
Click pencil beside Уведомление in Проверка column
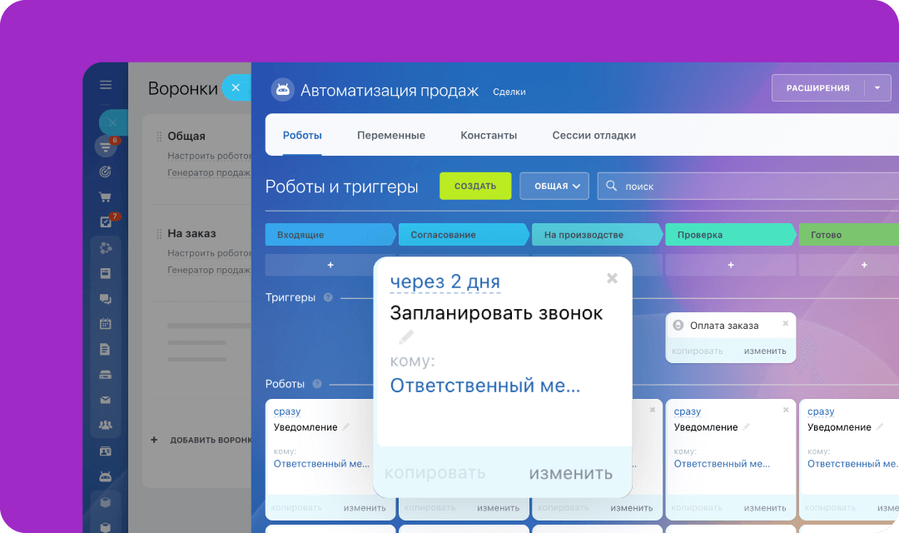(747, 427)
